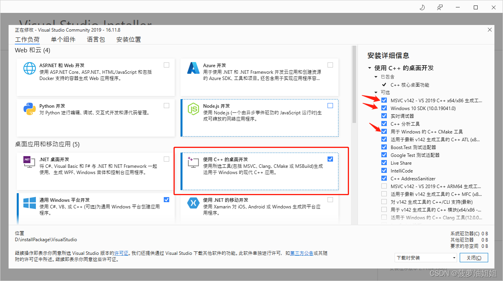Image resolution: width=503 pixels, height=281 pixels.
Task: Open the 语言包 tab
Action: [x=96, y=39]
